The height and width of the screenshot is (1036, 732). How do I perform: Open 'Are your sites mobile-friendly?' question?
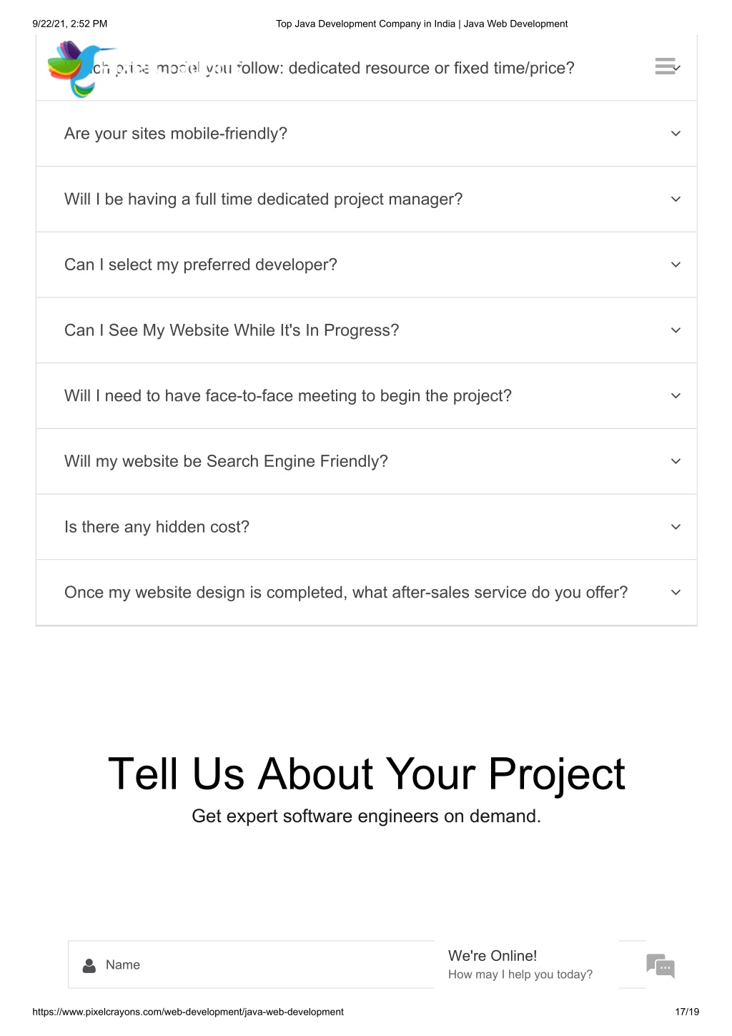coord(367,134)
